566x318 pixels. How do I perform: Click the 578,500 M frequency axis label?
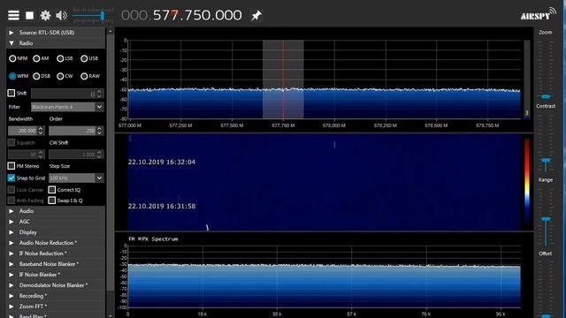click(436, 125)
